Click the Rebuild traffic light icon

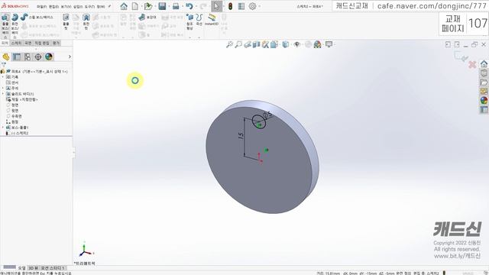click(x=231, y=6)
